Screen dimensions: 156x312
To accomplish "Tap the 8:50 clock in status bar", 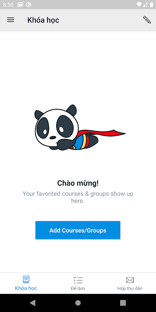I will [8, 5].
